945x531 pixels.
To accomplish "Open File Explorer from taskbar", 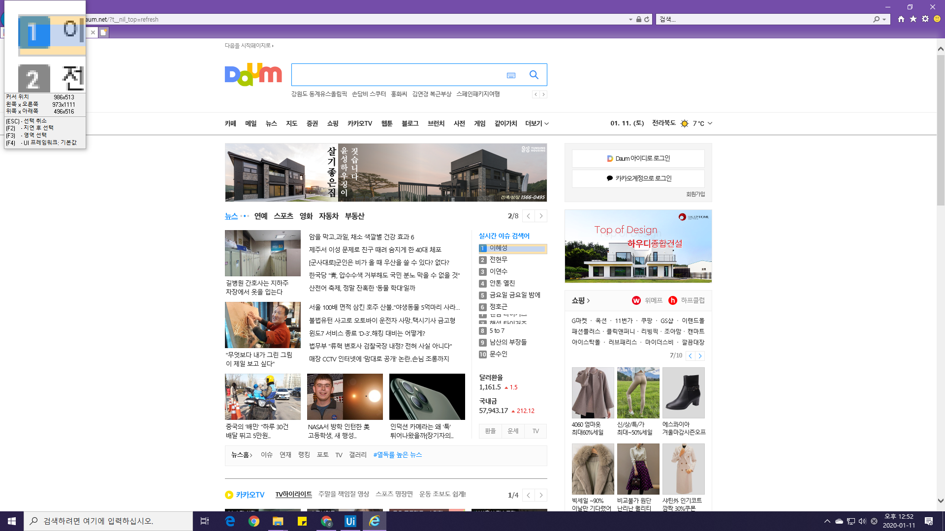I will point(278,521).
